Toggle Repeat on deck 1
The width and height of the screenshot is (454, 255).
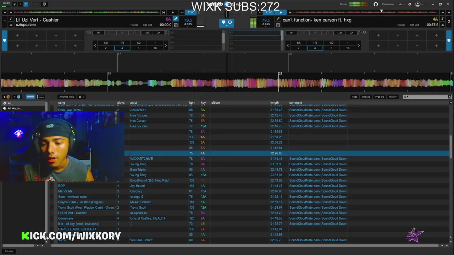click(134, 25)
